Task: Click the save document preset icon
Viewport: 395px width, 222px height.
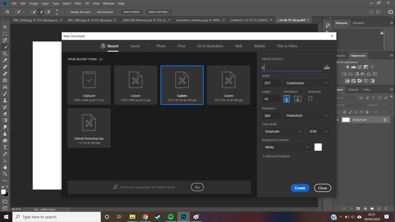Action: (327, 67)
